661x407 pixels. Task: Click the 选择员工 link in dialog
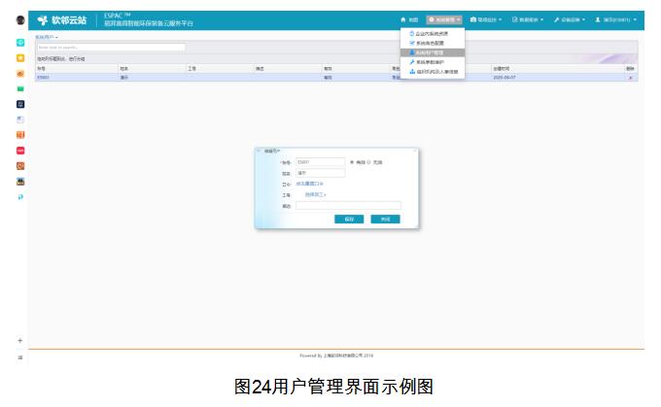316,194
